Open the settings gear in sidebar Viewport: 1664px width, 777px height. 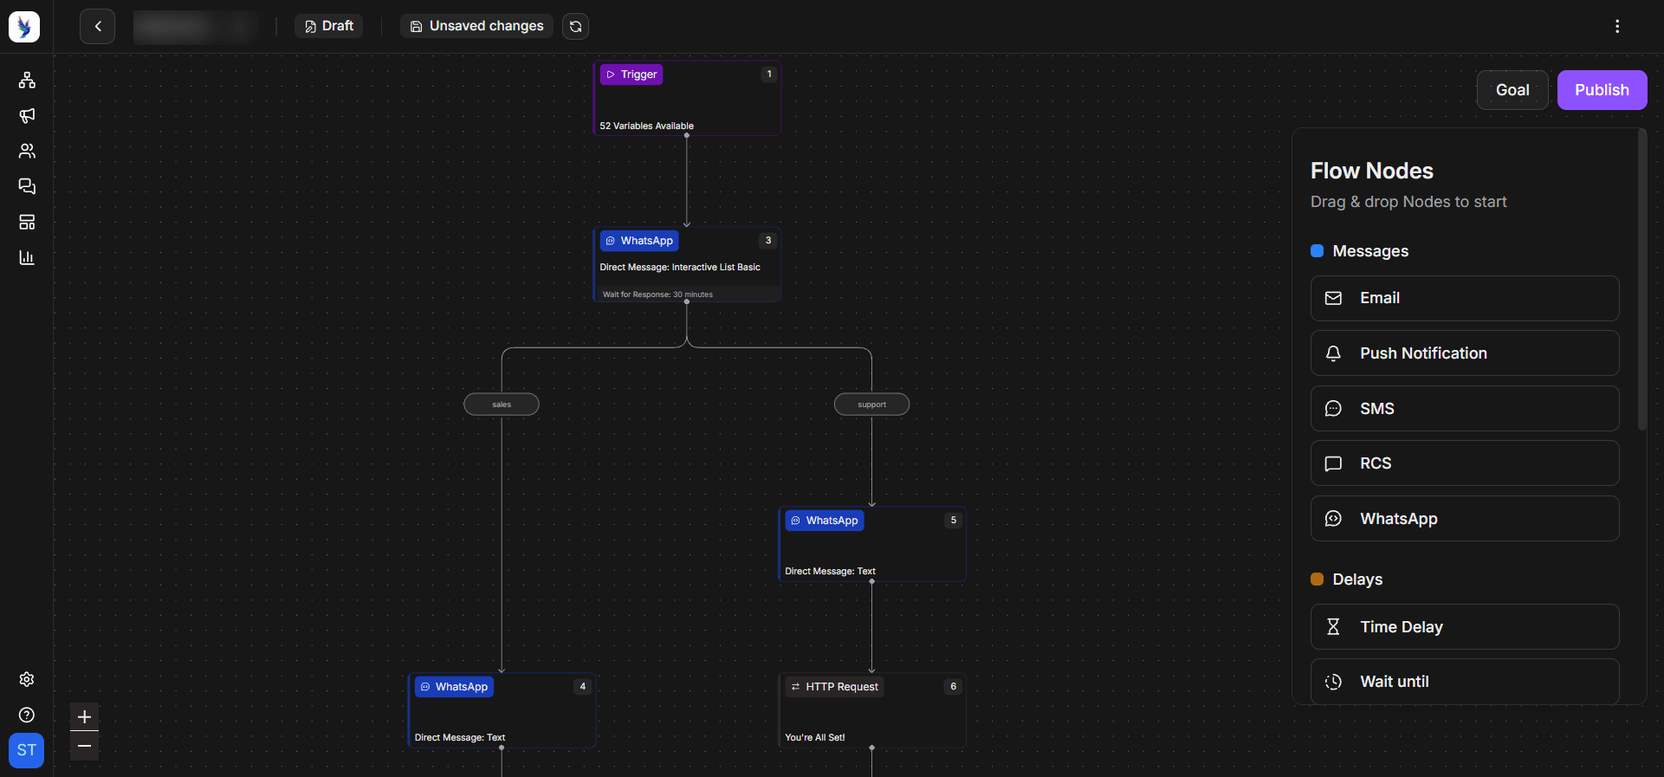point(27,679)
